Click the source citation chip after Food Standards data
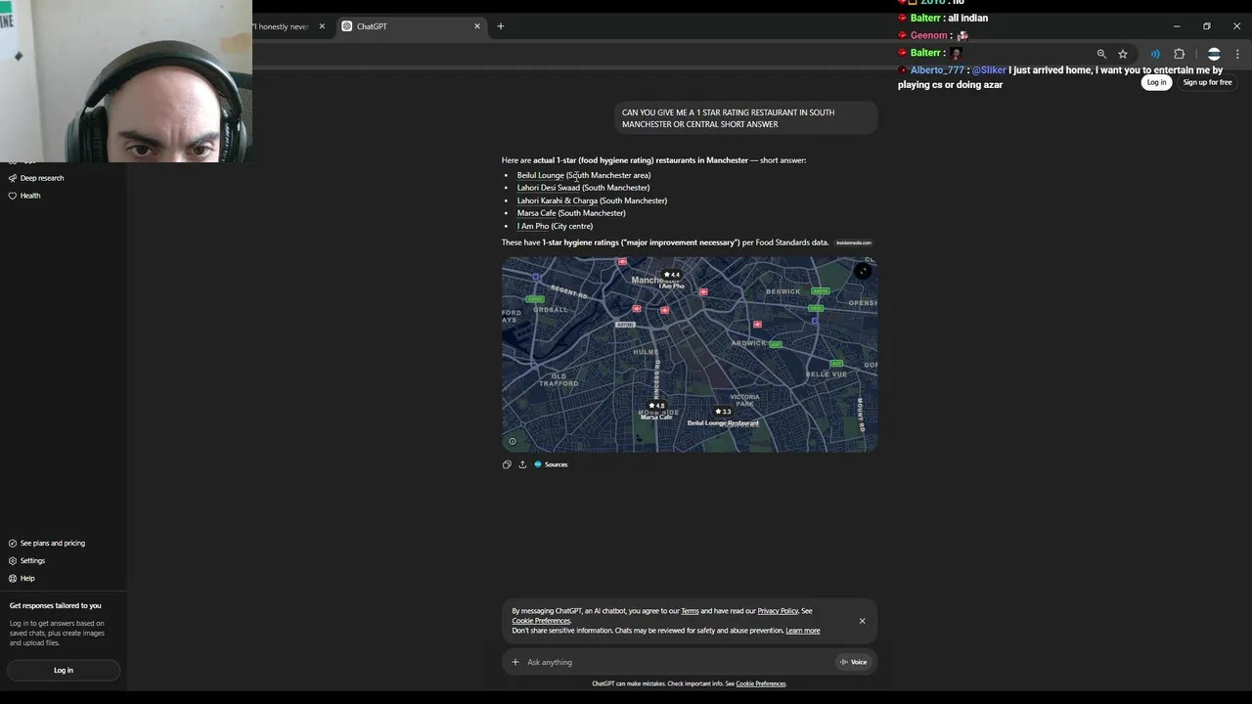1252x704 pixels. (x=854, y=242)
